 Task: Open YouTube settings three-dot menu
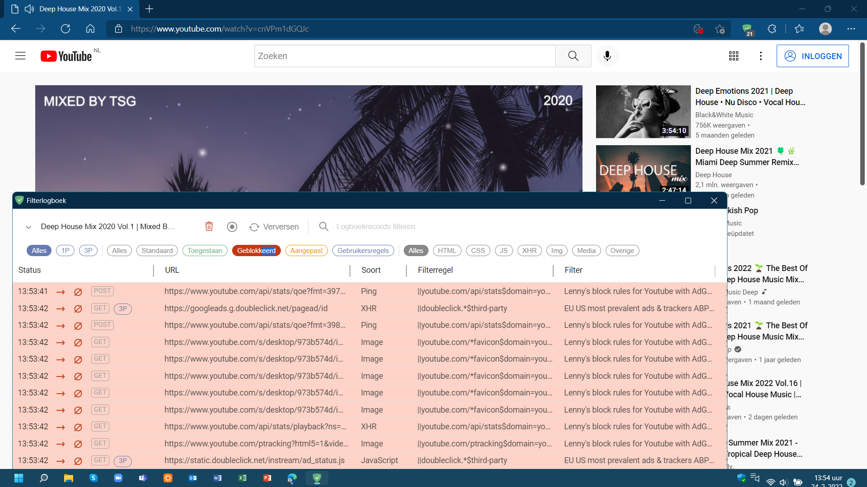point(761,56)
